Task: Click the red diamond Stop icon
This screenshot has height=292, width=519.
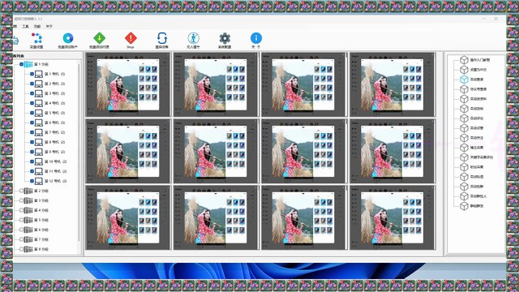Action: (131, 38)
